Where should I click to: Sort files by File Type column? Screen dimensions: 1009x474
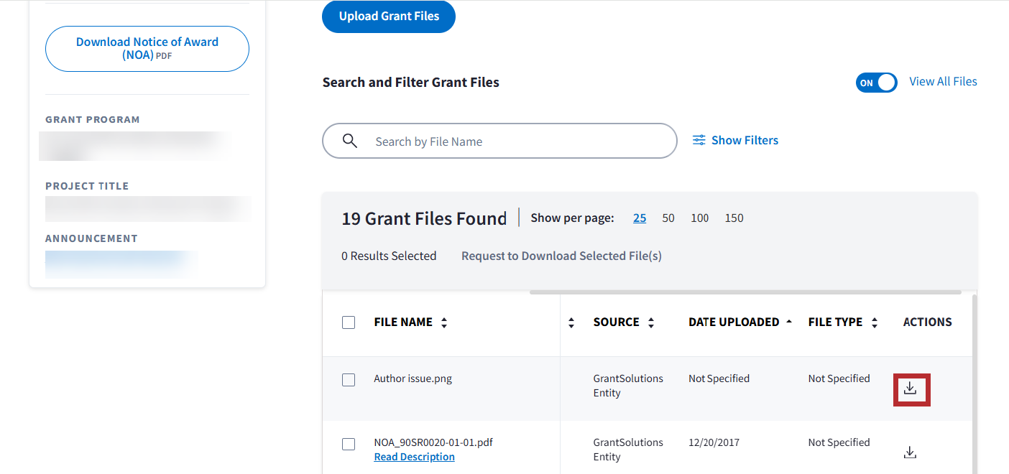875,323
